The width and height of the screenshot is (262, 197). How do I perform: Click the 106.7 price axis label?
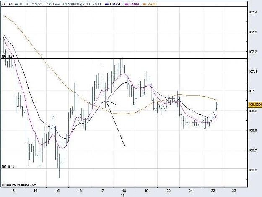point(253,150)
